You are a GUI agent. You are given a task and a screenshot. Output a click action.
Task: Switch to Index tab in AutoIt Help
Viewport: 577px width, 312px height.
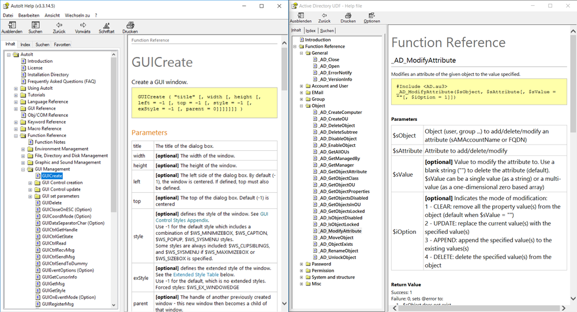pos(25,44)
